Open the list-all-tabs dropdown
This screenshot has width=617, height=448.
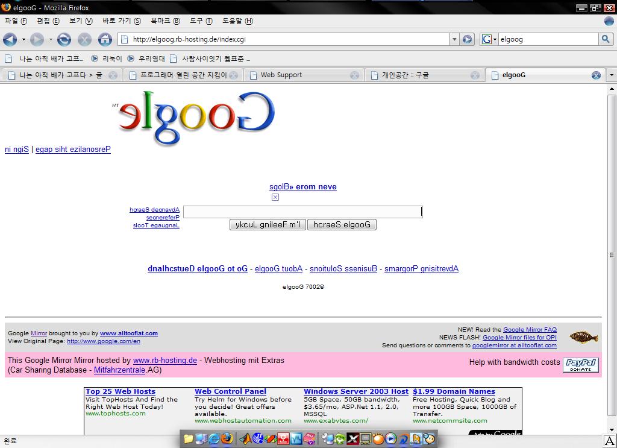click(612, 75)
